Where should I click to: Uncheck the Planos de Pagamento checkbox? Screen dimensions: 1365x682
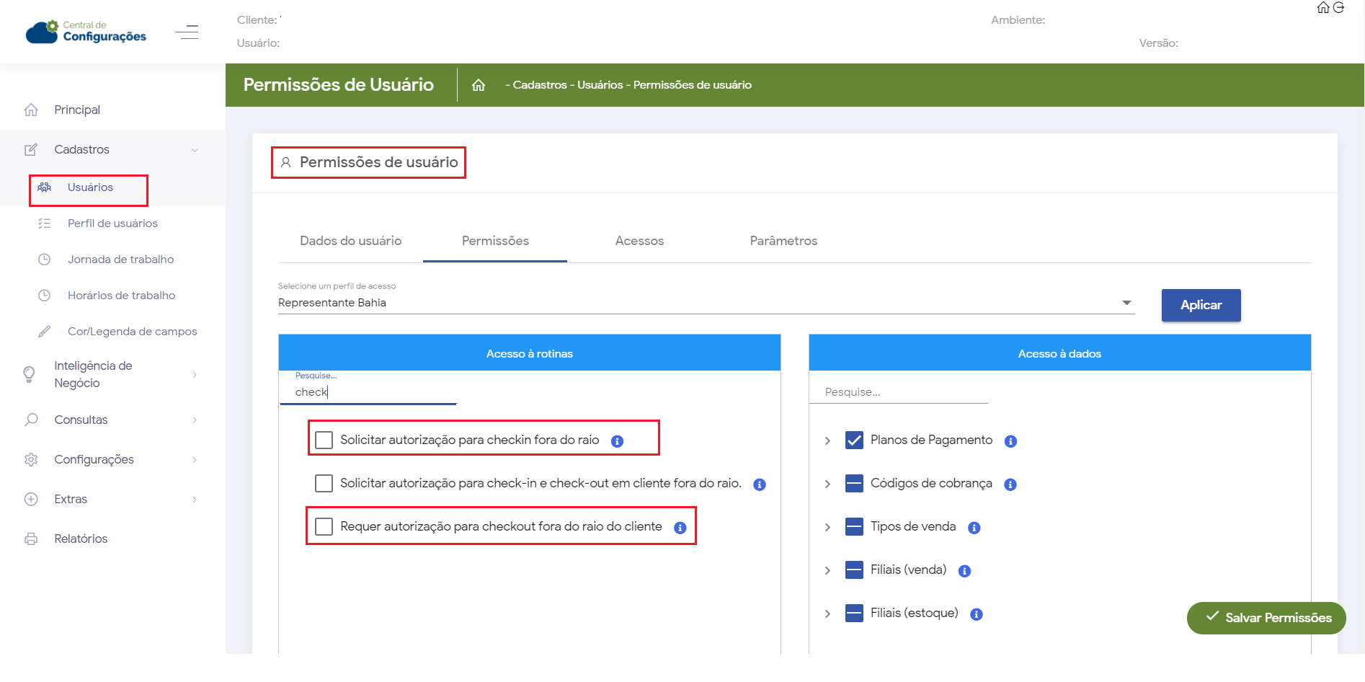pyautogui.click(x=854, y=440)
